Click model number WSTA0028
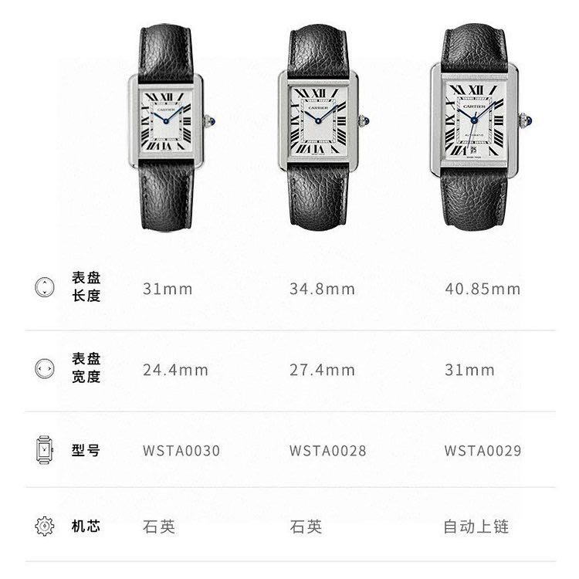The image size is (579, 579). [x=328, y=451]
